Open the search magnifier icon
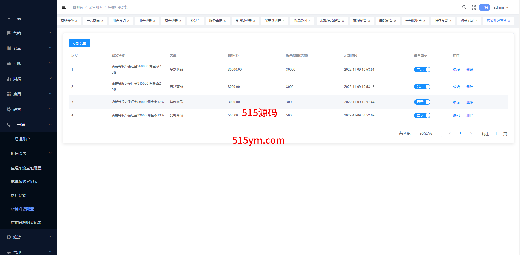The height and width of the screenshot is (255, 520). pos(464,7)
